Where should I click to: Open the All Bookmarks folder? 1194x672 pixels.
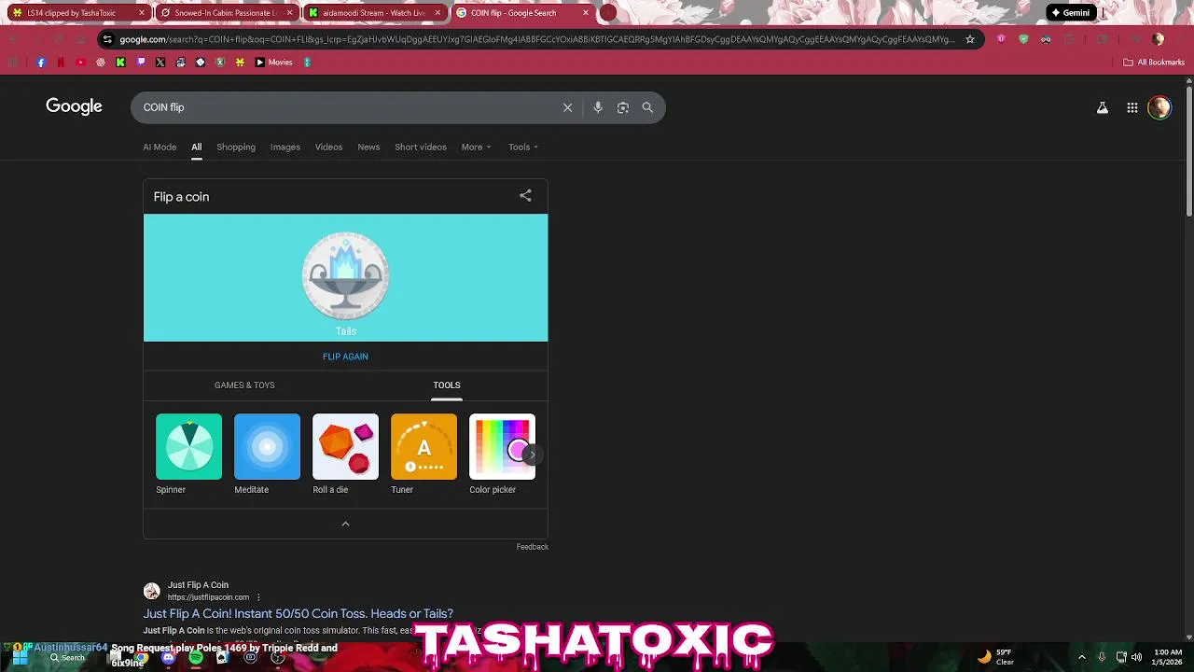[1154, 63]
